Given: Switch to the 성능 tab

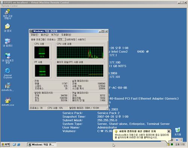Looking at the screenshot, I should [61, 39].
